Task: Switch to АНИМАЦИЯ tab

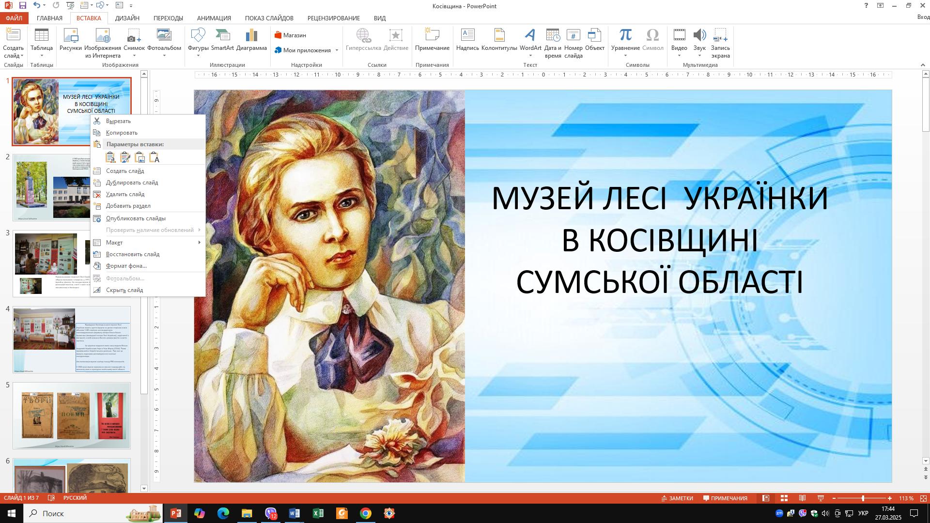Action: coord(214,18)
